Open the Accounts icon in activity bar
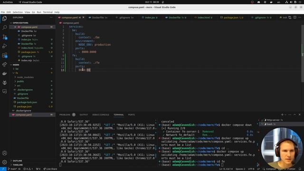 pyautogui.click(x=4, y=153)
